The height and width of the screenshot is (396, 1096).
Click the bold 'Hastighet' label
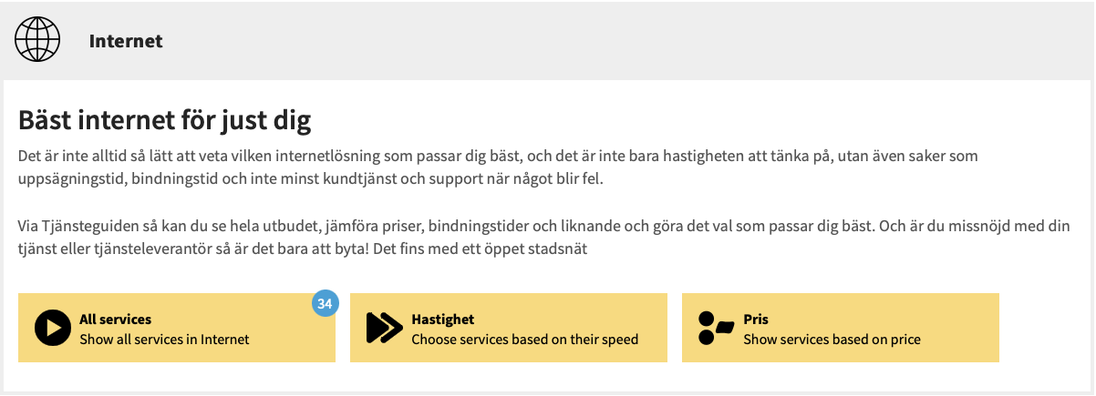pos(442,320)
